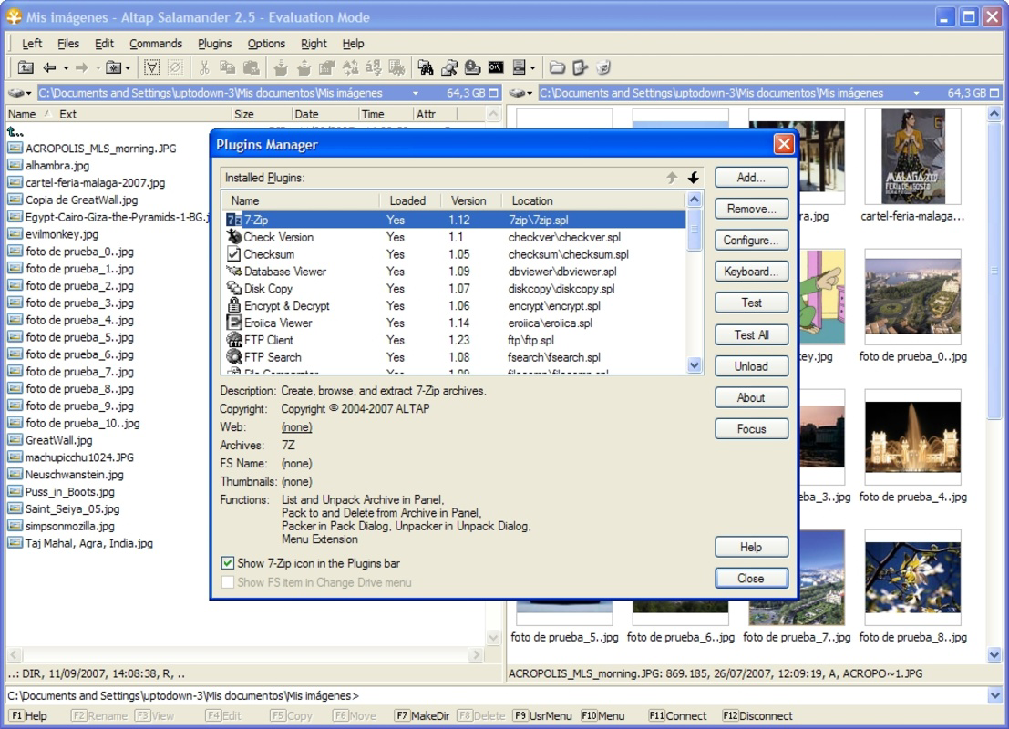Image resolution: width=1009 pixels, height=729 pixels.
Task: Open the Command Shell icon
Action: 496,67
